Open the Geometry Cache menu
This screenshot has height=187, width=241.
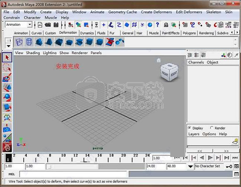point(123,12)
